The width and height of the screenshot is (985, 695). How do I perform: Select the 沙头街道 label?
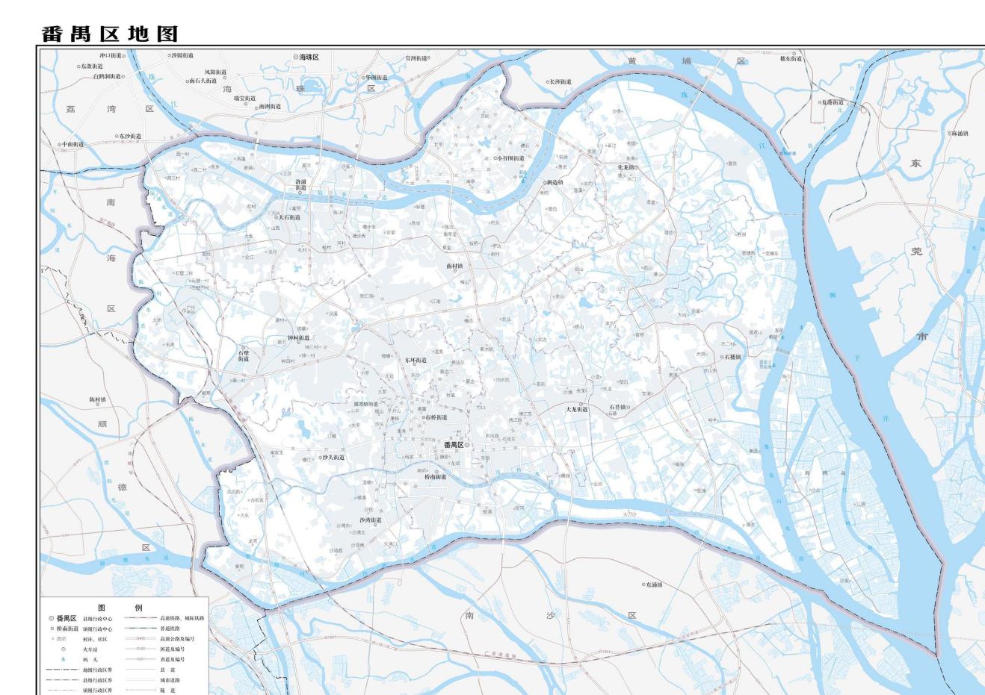(x=334, y=457)
